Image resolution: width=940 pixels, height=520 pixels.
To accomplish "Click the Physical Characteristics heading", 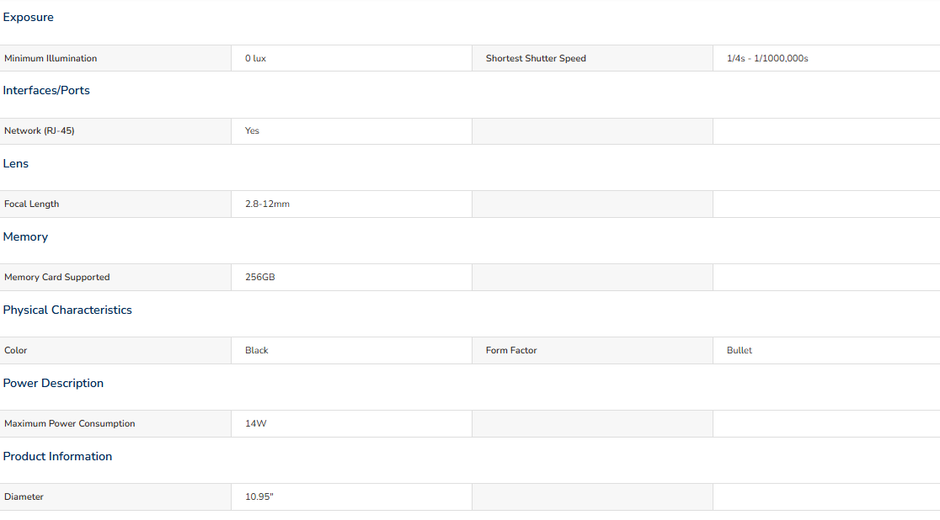I will click(x=67, y=310).
